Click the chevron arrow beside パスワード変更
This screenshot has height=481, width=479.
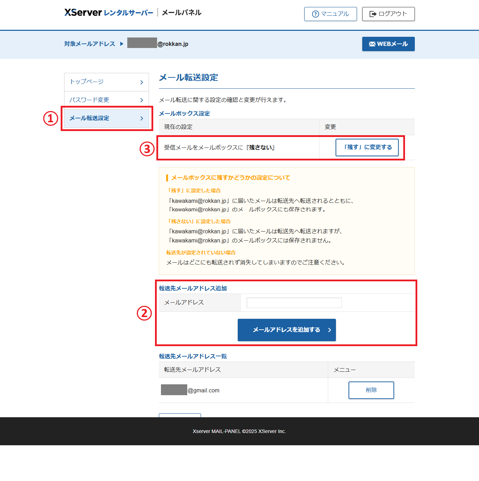142,100
